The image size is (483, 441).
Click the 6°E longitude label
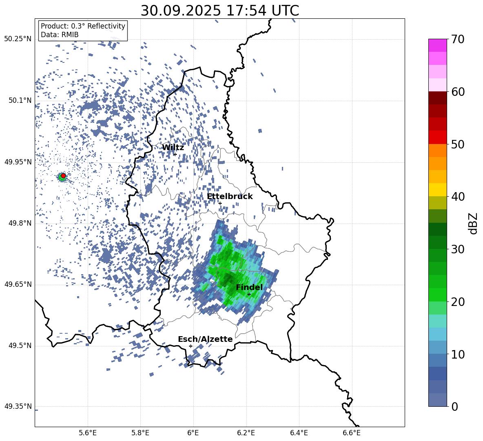pyautogui.click(x=193, y=433)
